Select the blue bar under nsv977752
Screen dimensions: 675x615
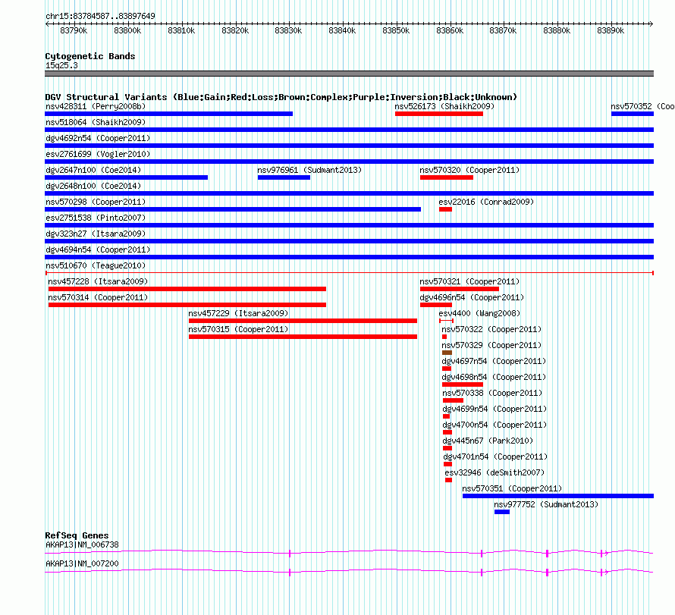click(x=502, y=512)
